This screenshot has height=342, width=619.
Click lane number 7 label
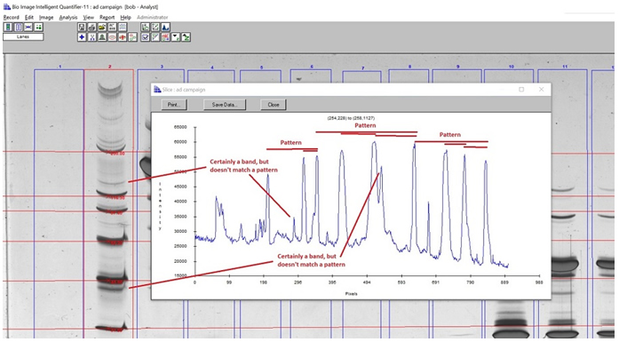click(363, 68)
